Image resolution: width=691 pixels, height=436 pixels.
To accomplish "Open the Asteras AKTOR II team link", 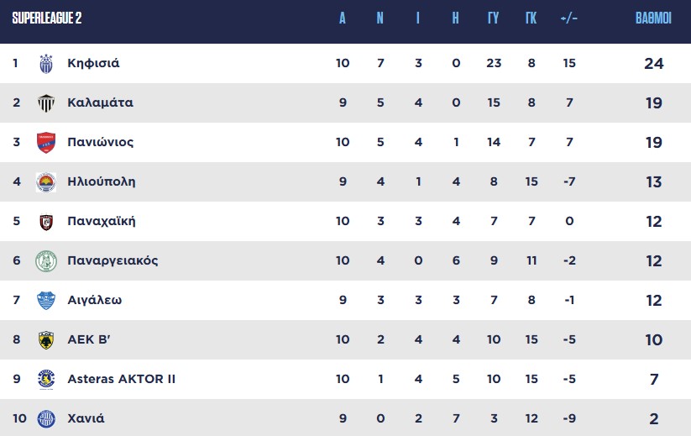I will pyautogui.click(x=121, y=379).
